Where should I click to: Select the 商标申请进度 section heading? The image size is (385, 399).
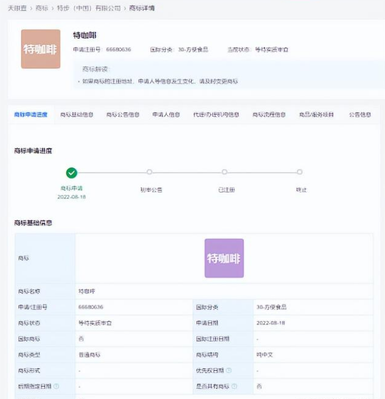[x=33, y=151]
